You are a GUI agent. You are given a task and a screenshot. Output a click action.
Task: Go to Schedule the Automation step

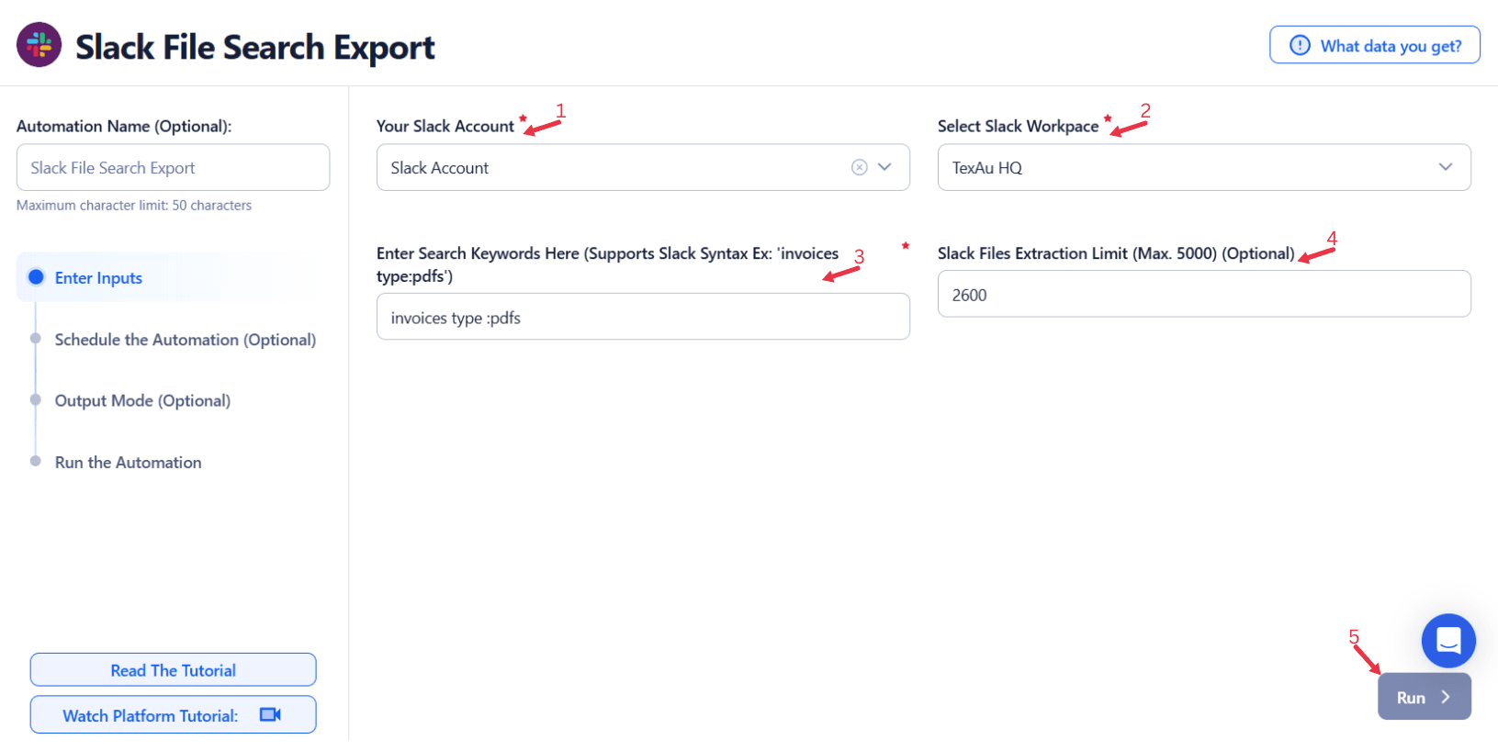coord(185,340)
